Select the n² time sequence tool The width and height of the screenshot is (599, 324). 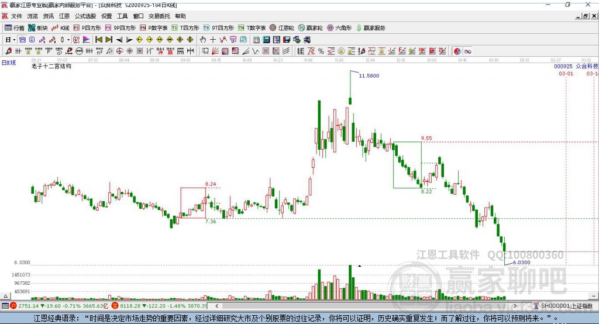[x=99, y=51]
